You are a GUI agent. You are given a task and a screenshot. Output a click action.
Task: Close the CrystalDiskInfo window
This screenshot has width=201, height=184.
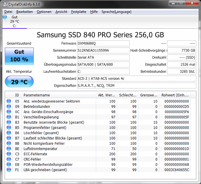click(192, 3)
